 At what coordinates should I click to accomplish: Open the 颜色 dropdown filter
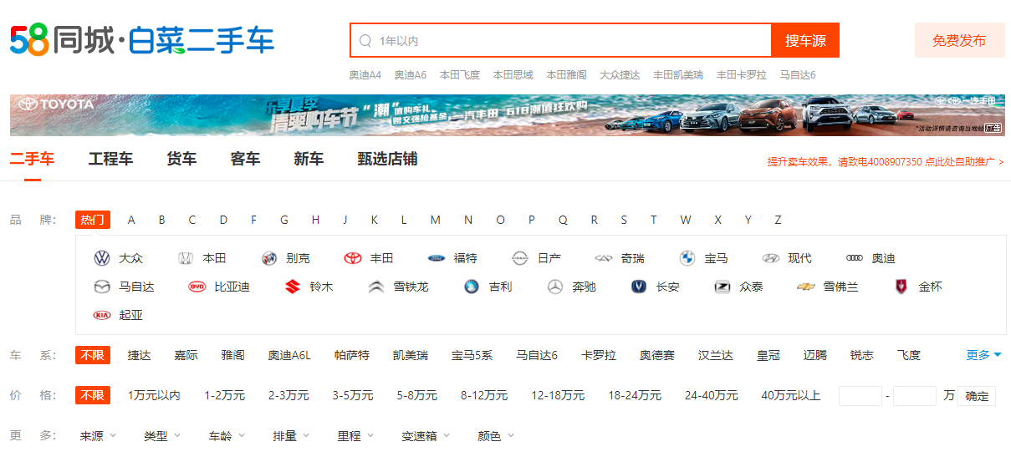(496, 435)
